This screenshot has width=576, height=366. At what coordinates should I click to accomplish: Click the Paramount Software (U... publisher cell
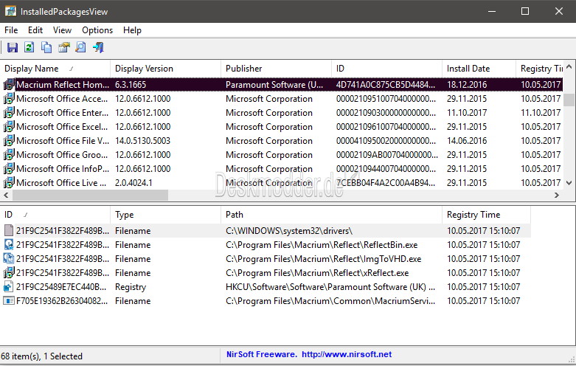[274, 85]
